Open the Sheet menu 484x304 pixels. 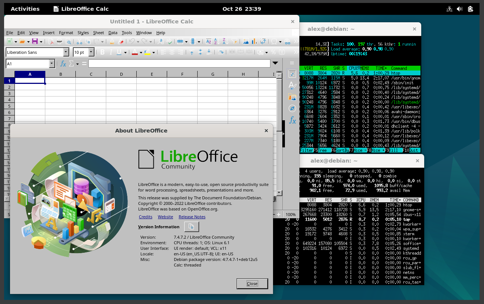click(x=98, y=33)
